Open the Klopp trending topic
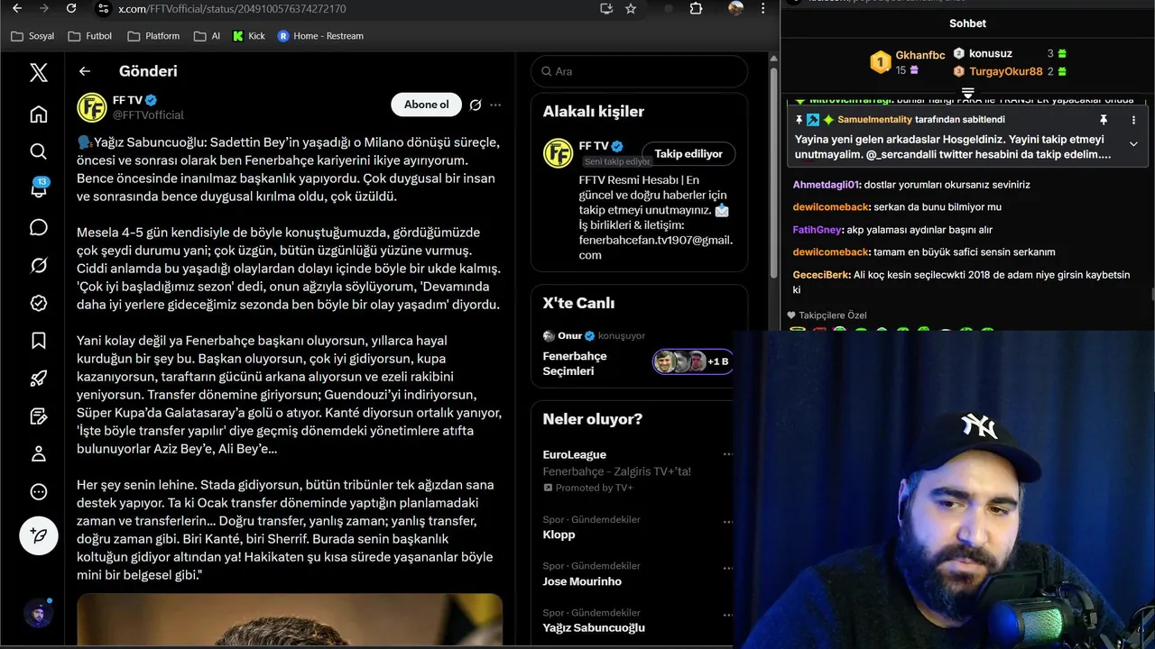Image resolution: width=1155 pixels, height=649 pixels. 559,535
